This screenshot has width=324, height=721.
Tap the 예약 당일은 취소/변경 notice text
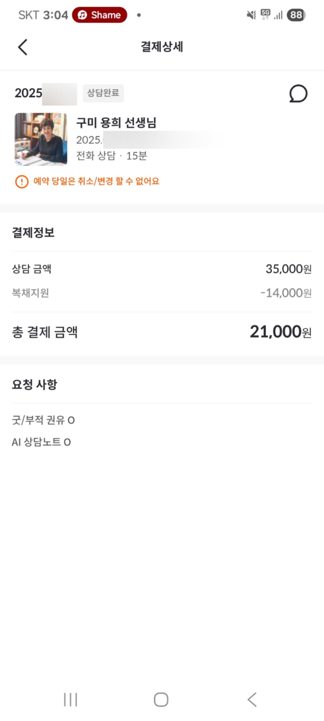96,181
